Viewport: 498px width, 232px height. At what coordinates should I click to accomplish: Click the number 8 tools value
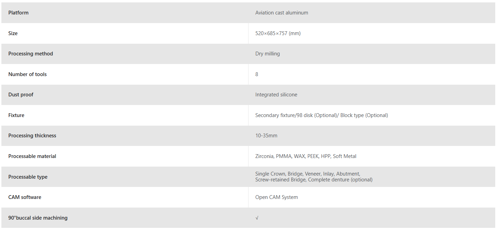(257, 74)
